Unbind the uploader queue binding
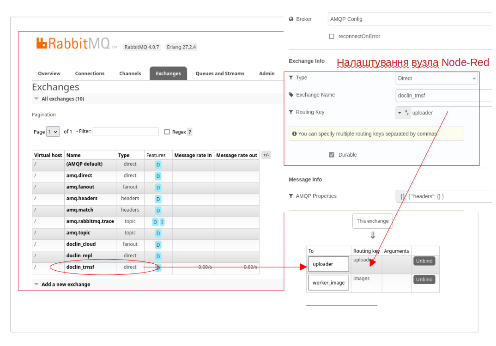Viewport: 496px width, 346px height. pyautogui.click(x=424, y=261)
